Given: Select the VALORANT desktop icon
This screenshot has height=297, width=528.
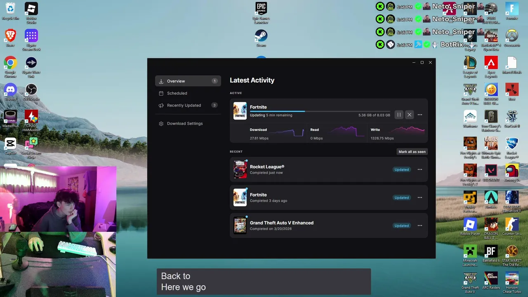Looking at the screenshot, I should tap(491, 172).
